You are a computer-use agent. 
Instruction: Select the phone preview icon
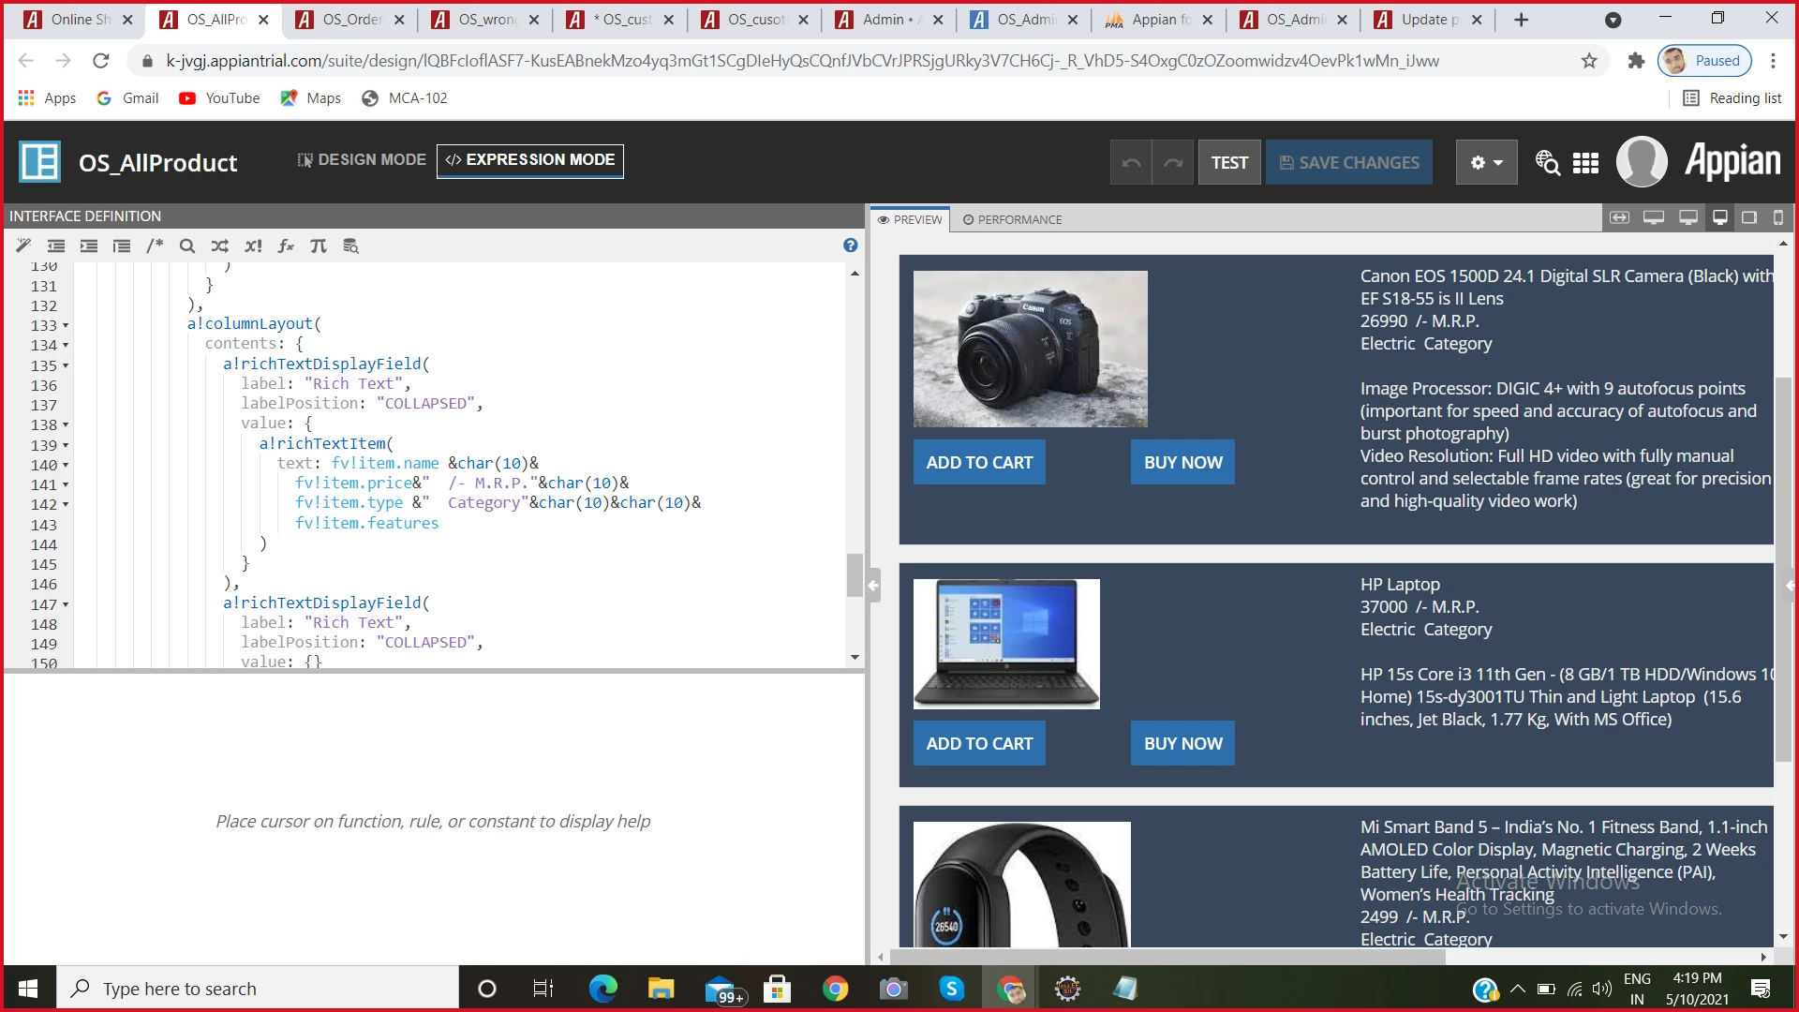1778,217
